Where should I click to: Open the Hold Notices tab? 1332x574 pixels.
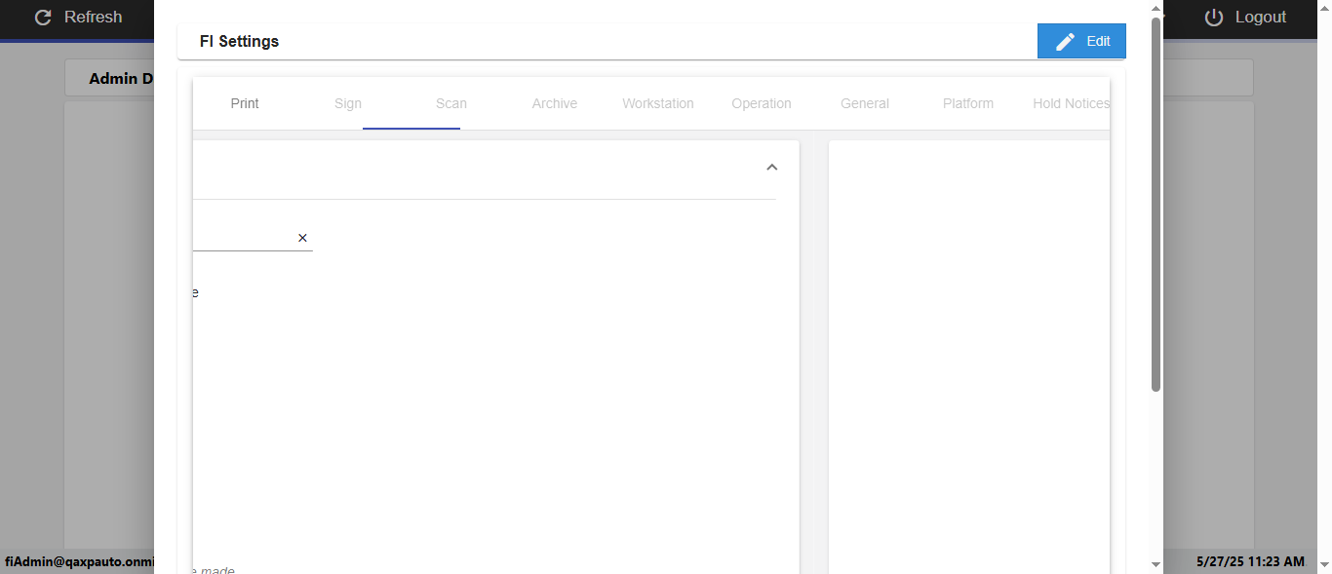pos(1071,103)
